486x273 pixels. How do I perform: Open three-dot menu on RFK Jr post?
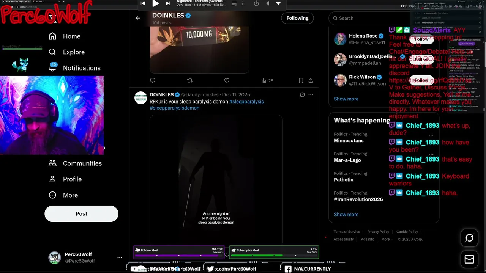click(311, 95)
